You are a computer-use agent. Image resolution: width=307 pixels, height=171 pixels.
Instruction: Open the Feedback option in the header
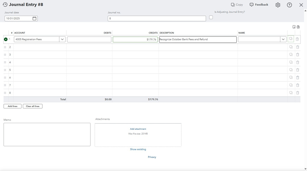coord(259,5)
